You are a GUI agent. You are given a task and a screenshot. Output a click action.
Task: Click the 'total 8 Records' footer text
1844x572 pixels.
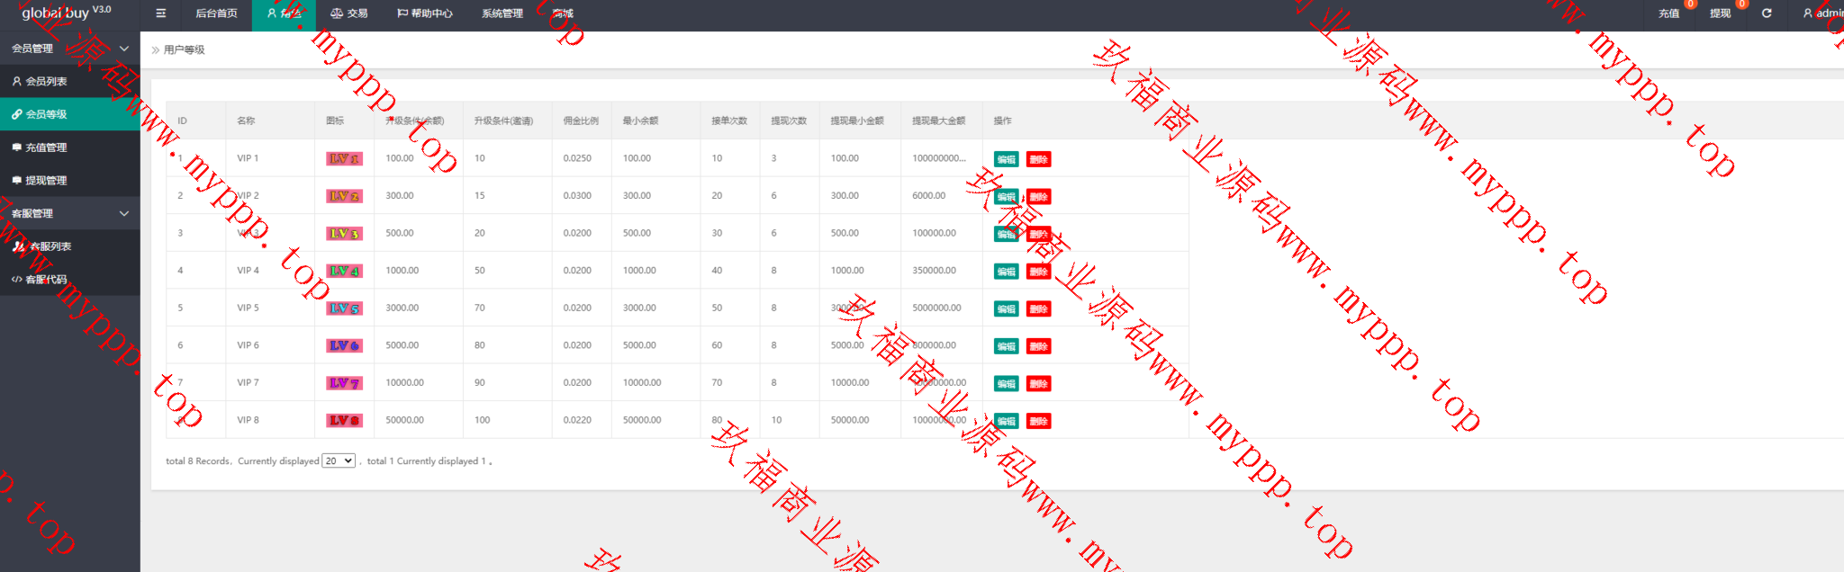tap(198, 461)
